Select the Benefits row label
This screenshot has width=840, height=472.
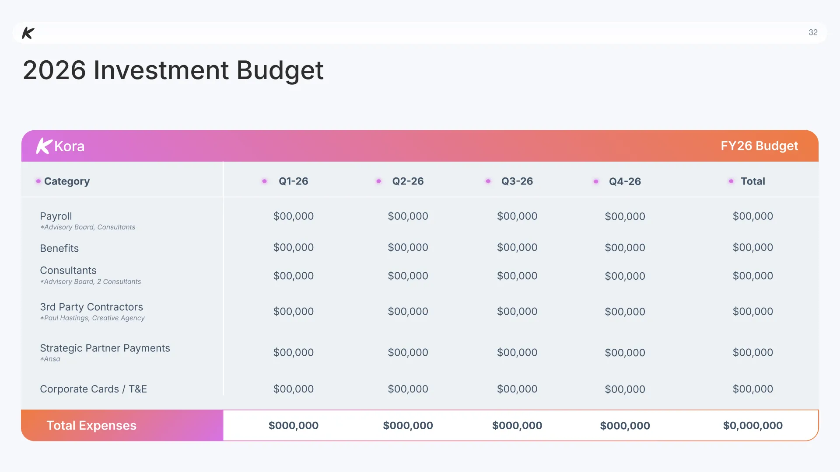point(59,248)
